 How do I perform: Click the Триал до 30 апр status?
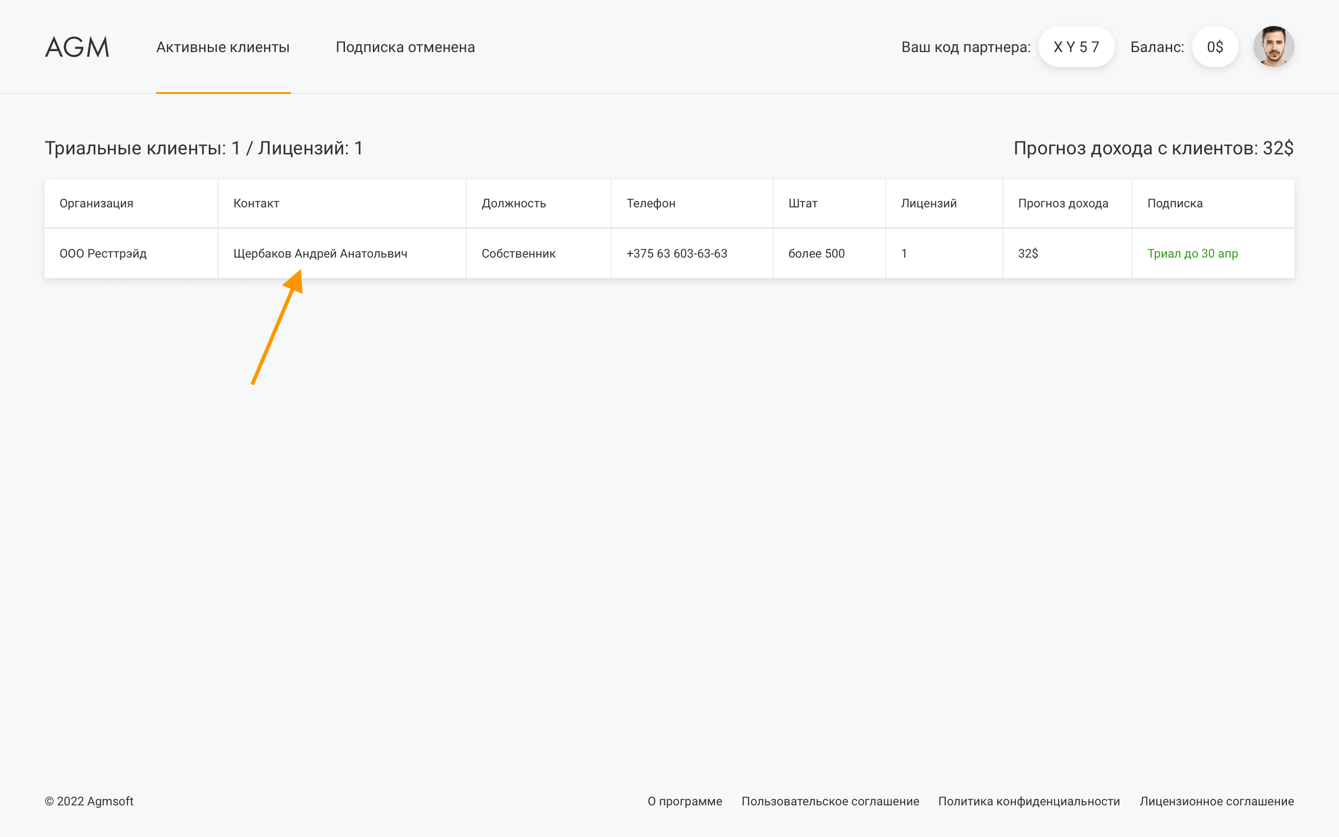click(x=1193, y=253)
